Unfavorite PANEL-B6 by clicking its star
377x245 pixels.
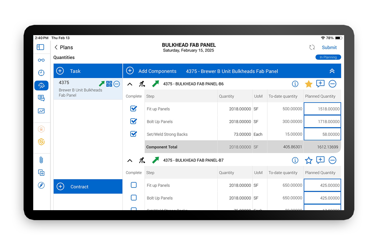coord(308,84)
